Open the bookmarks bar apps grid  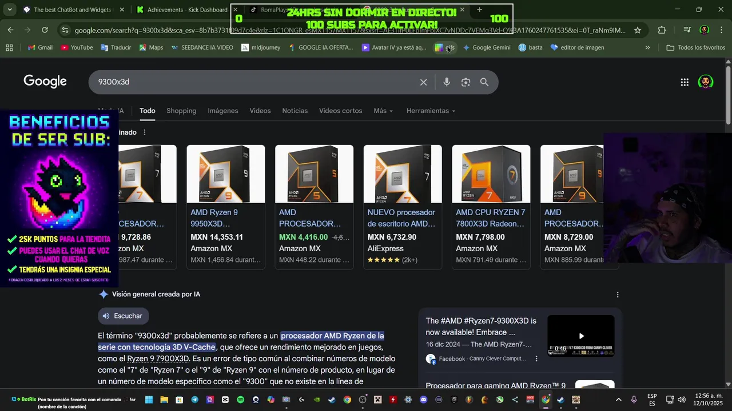tap(9, 48)
